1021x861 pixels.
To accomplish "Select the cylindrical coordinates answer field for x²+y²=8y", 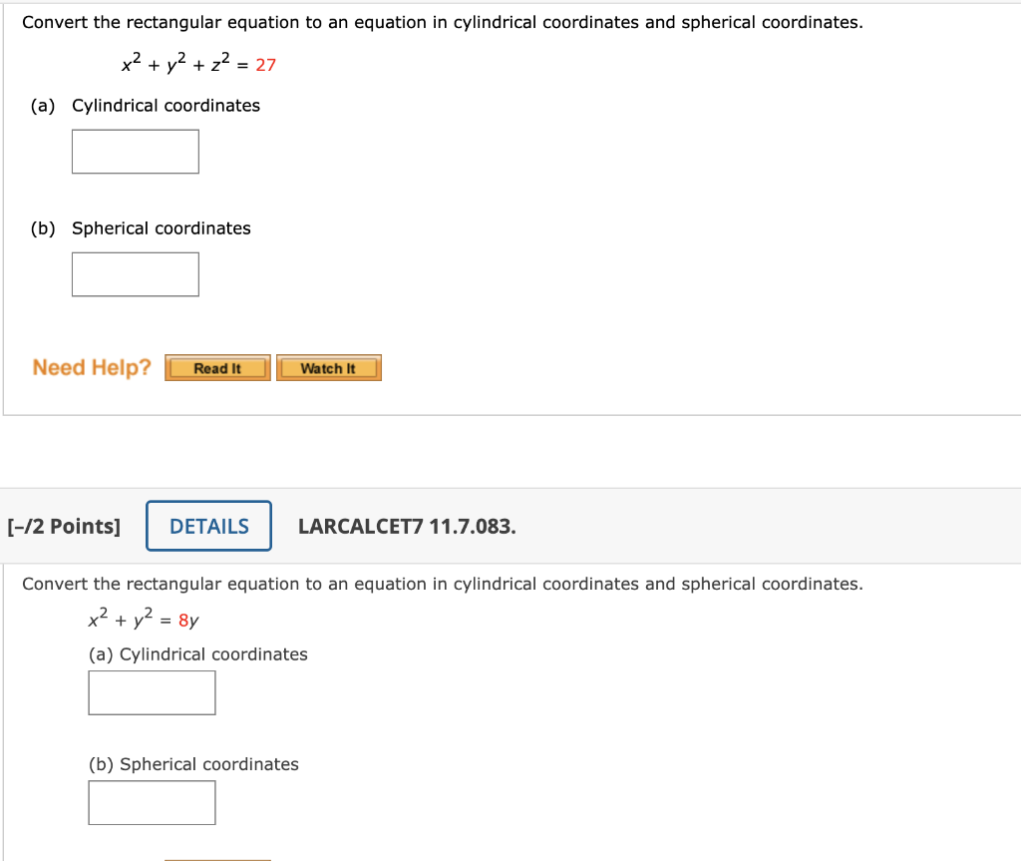I will pos(152,691).
